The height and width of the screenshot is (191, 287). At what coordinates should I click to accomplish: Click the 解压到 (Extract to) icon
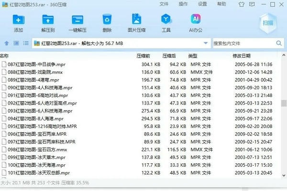click(48, 20)
